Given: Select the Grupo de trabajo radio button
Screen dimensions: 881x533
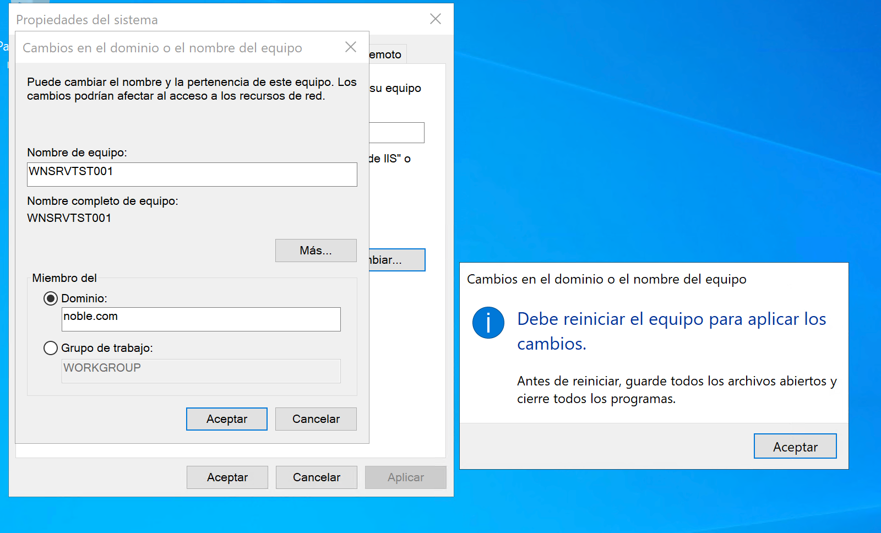Looking at the screenshot, I should (51, 348).
